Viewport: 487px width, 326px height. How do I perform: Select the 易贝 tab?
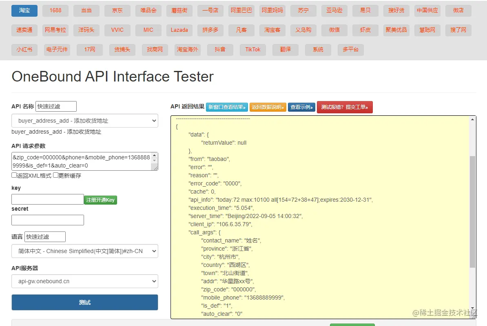(x=365, y=11)
